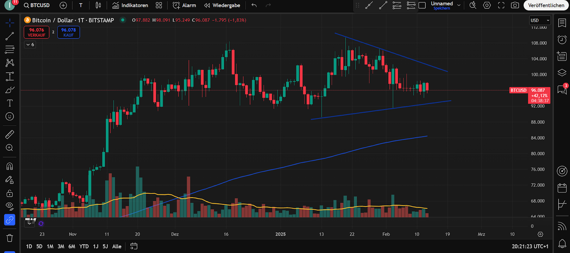
Task: Select the Alle time range
Action: pos(117,246)
